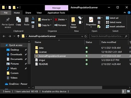This screenshot has height=98, width=131.
Task: Click the Back navigation arrow
Action: pyautogui.click(x=4, y=36)
